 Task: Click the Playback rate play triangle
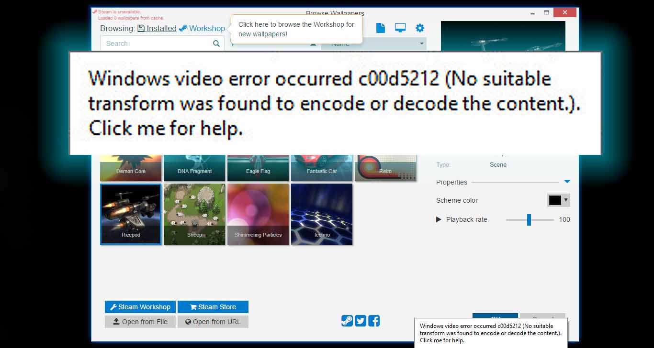439,219
